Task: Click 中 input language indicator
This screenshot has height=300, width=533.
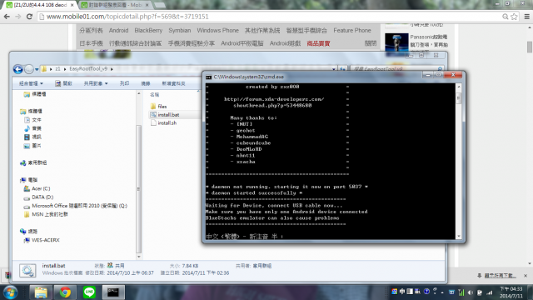Action: click(x=402, y=292)
